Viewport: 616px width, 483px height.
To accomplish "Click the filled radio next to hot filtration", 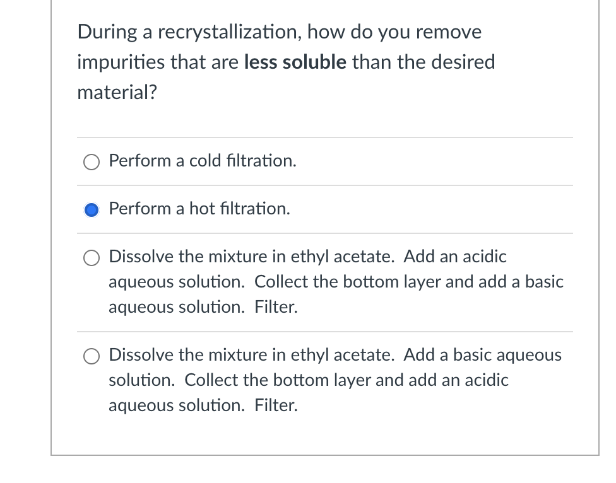I will coord(91,209).
